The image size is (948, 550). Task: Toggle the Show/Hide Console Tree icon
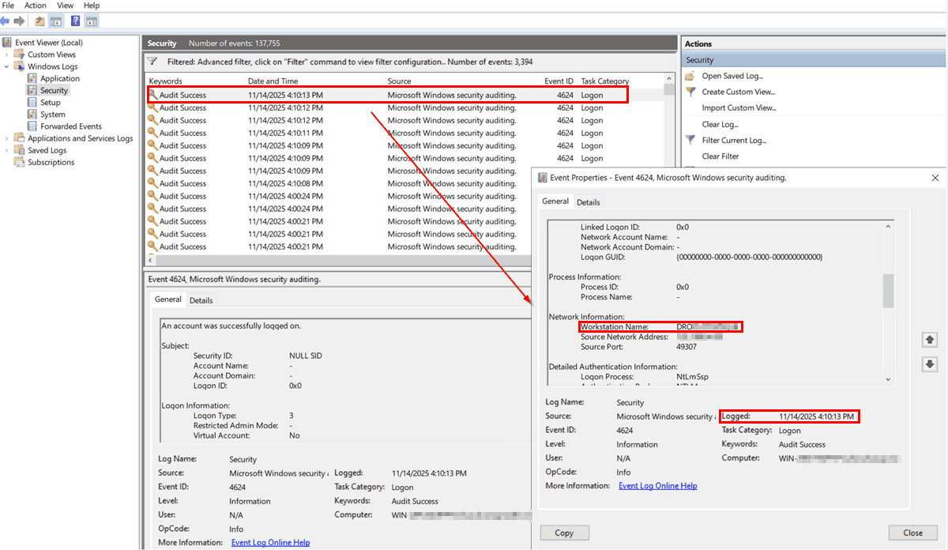tap(56, 21)
